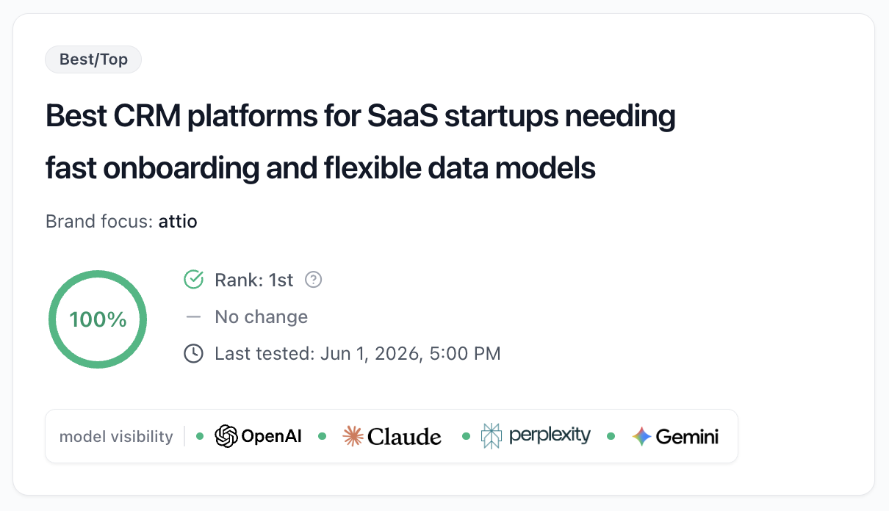
Task: Click the clock icon beside Last tested
Action: pyautogui.click(x=193, y=353)
